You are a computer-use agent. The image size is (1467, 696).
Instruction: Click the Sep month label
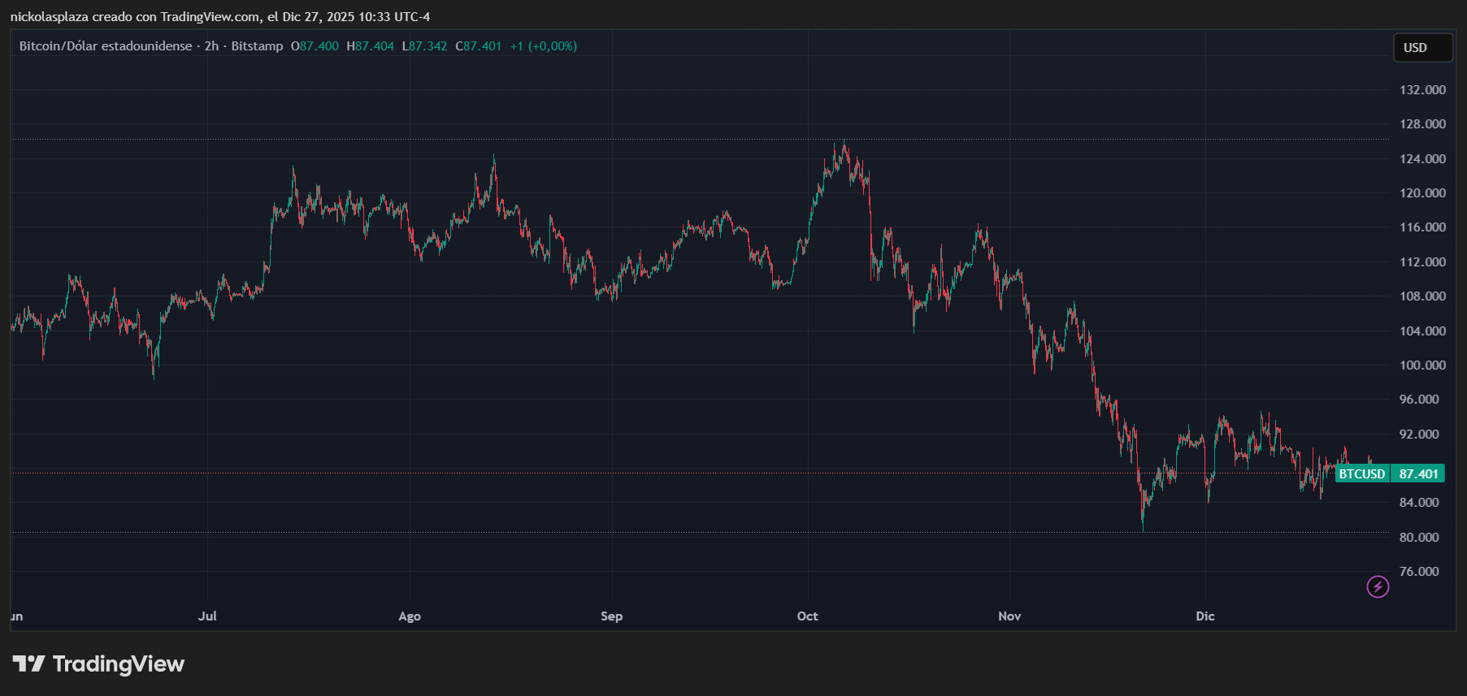pyautogui.click(x=611, y=616)
